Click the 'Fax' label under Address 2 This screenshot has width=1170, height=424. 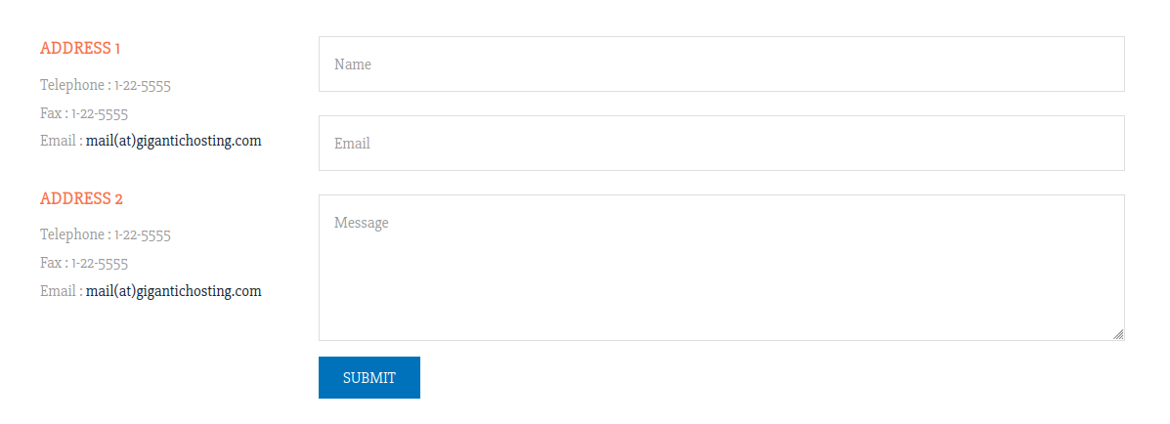pos(51,264)
